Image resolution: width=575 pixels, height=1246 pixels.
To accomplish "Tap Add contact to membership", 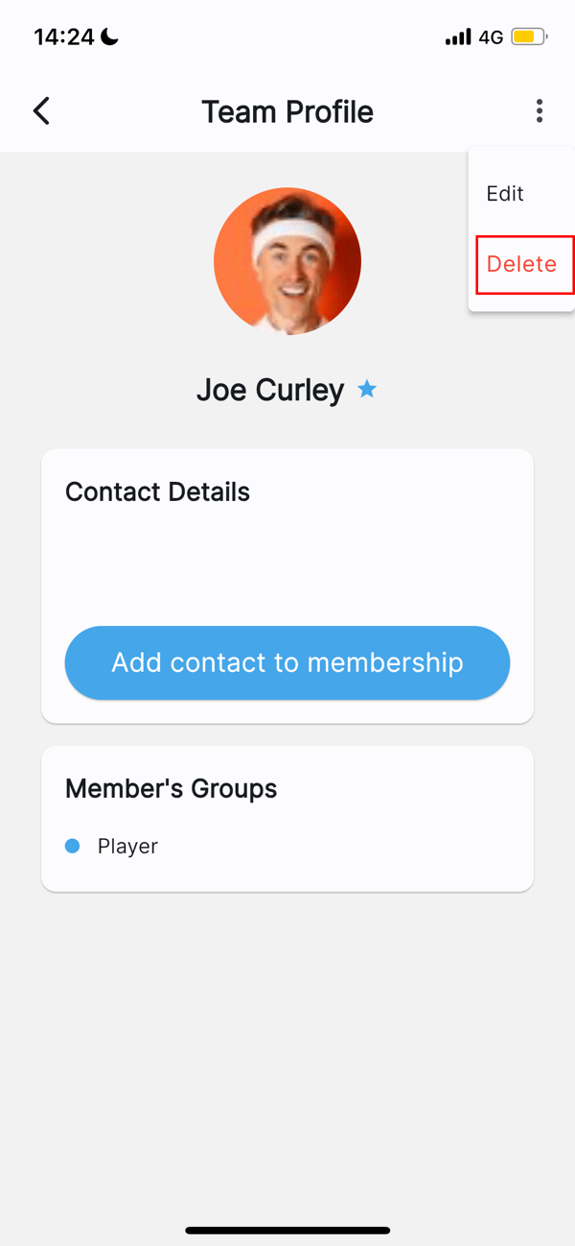I will 287,662.
